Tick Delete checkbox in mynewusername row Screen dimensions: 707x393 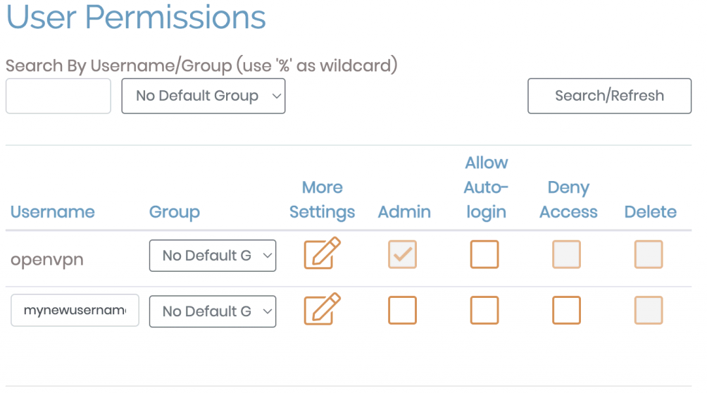pyautogui.click(x=649, y=310)
